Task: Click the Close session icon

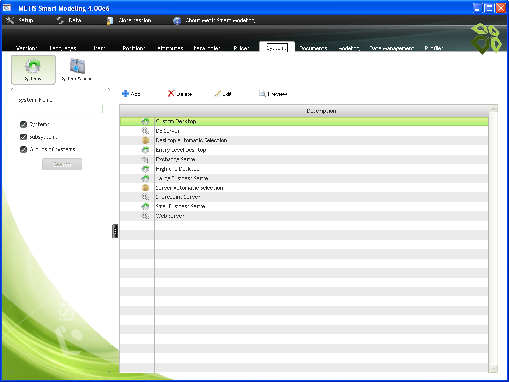Action: click(110, 20)
